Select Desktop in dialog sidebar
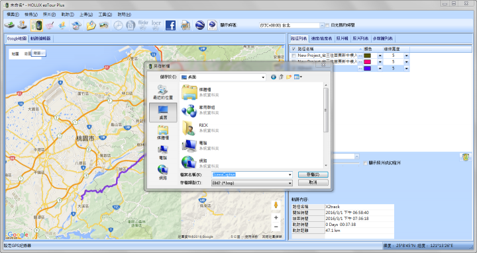The width and height of the screenshot is (477, 253). [163, 112]
